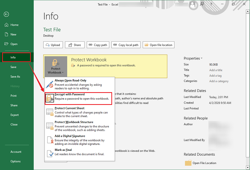Viewport: 250px width, 170px height.
Task: Click the Encrypt with Password lock icon
Action: tap(50, 98)
